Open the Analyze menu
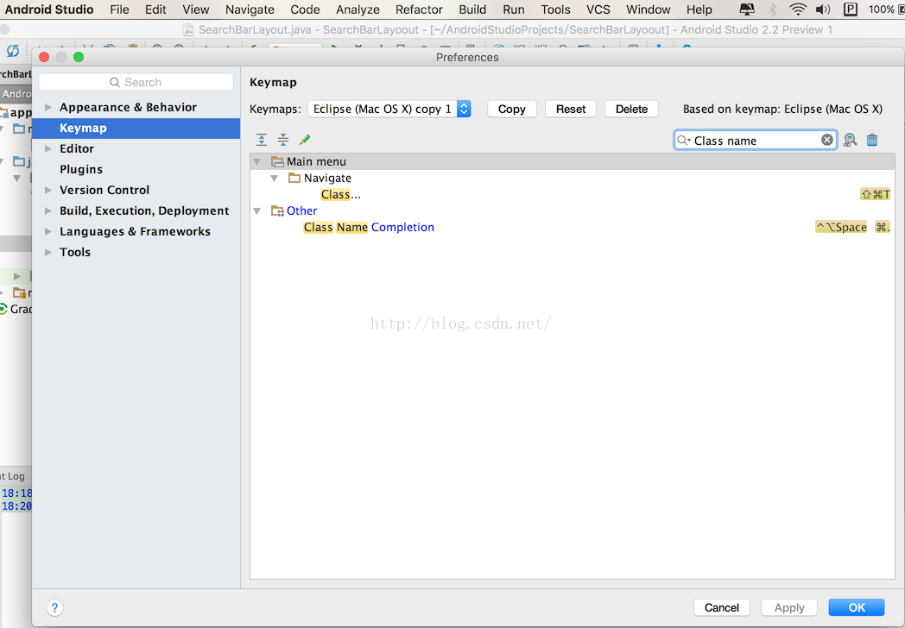The width and height of the screenshot is (905, 628). pos(358,9)
